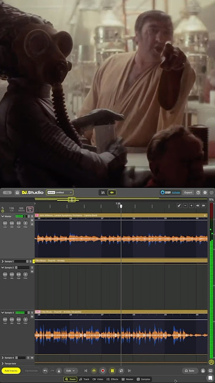The height and width of the screenshot is (383, 215).
Task: Click the Sample 3 Filter knob
Action: (x=25, y=320)
